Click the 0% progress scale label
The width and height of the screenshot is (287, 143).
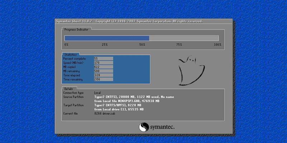(x=66, y=45)
